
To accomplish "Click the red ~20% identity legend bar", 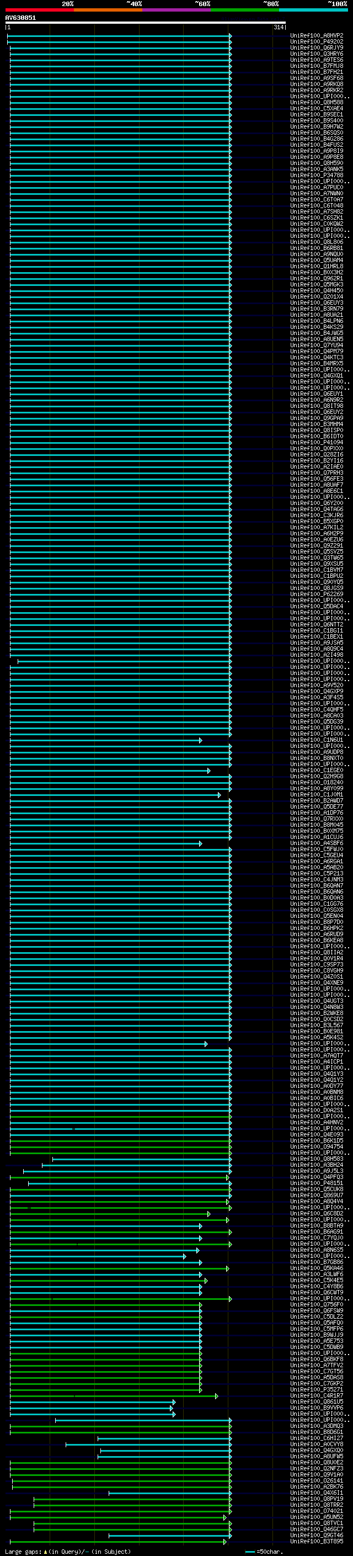I will point(39,10).
